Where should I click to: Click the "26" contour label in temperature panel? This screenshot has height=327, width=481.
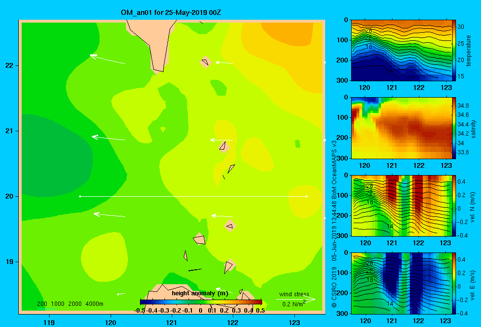[369, 31]
